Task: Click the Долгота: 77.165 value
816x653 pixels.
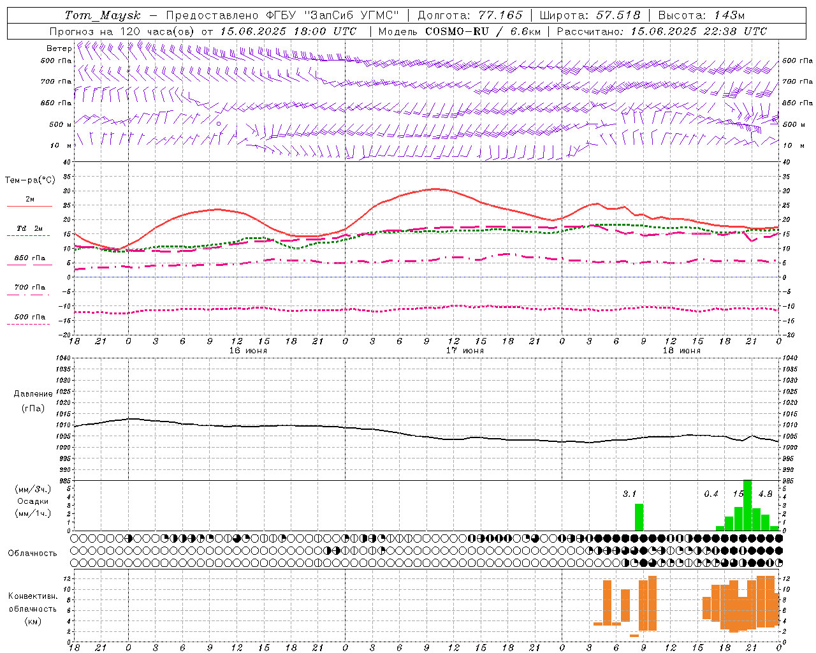Action: [x=470, y=15]
